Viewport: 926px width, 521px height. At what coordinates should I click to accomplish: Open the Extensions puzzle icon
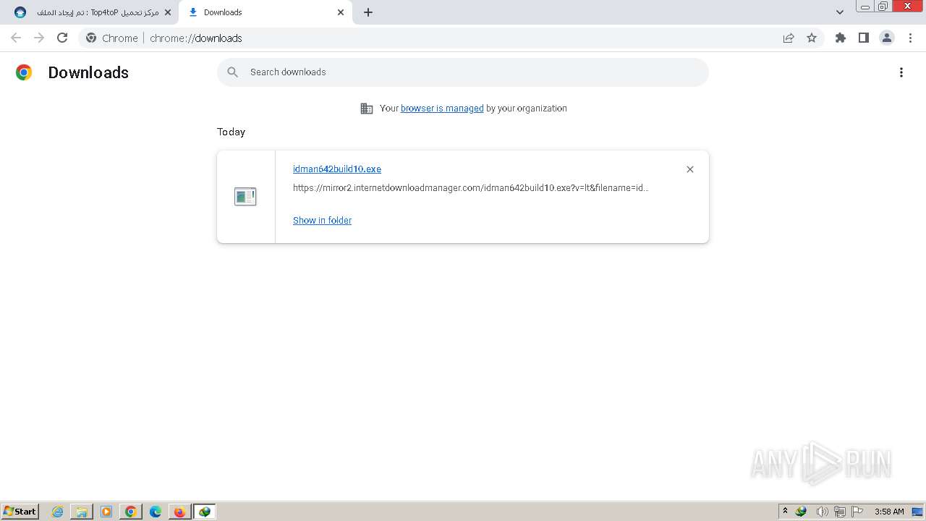click(x=841, y=38)
